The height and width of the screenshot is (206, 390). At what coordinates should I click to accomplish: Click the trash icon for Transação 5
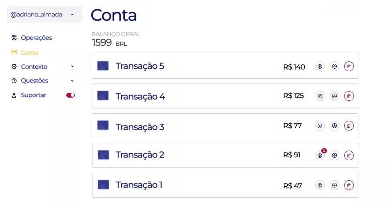click(349, 66)
